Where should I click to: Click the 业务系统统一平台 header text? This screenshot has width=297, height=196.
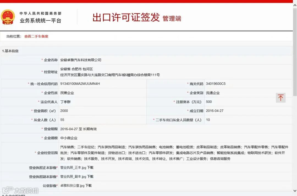[x=40, y=20]
